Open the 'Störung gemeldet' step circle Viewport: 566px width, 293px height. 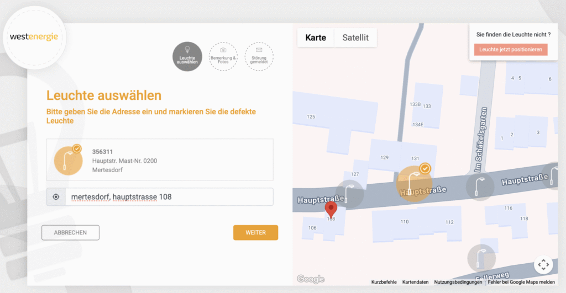click(x=259, y=57)
